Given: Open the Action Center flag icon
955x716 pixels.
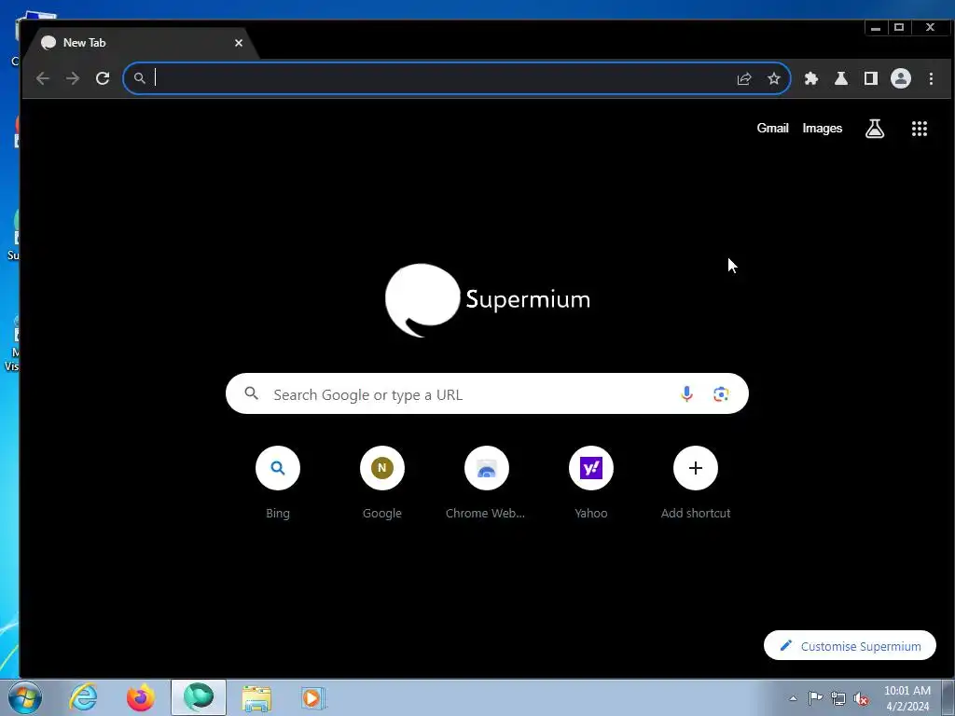Looking at the screenshot, I should 815,698.
